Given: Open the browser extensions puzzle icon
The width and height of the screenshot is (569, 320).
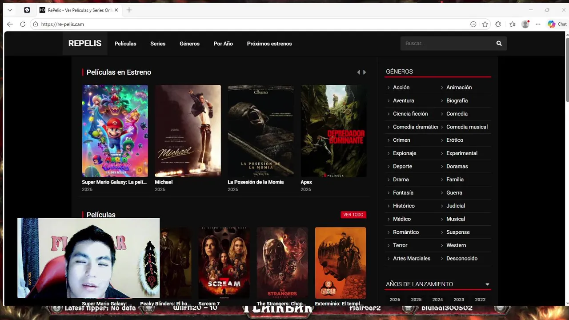Looking at the screenshot, I should 498,24.
